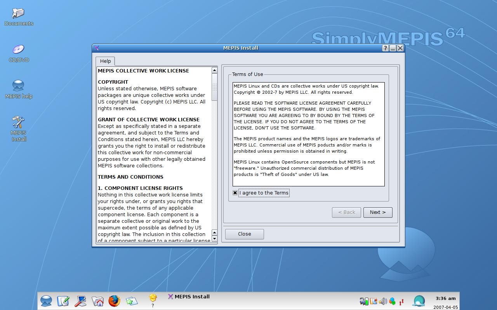Launch Firefox from the taskbar
497x310 pixels.
(x=114, y=301)
